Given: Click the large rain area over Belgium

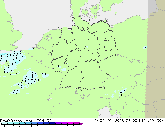Looking at the screenshot, I should click(12, 58).
